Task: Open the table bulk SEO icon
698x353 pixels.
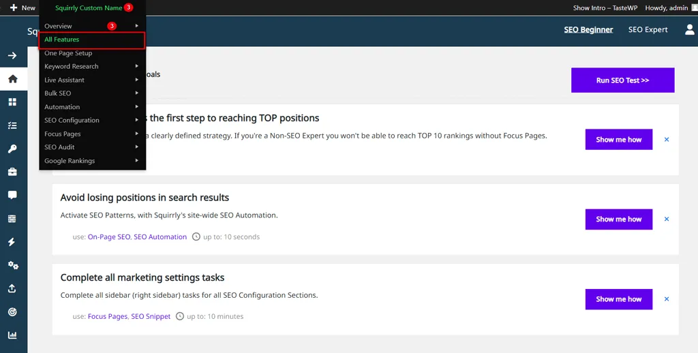Action: pyautogui.click(x=12, y=219)
